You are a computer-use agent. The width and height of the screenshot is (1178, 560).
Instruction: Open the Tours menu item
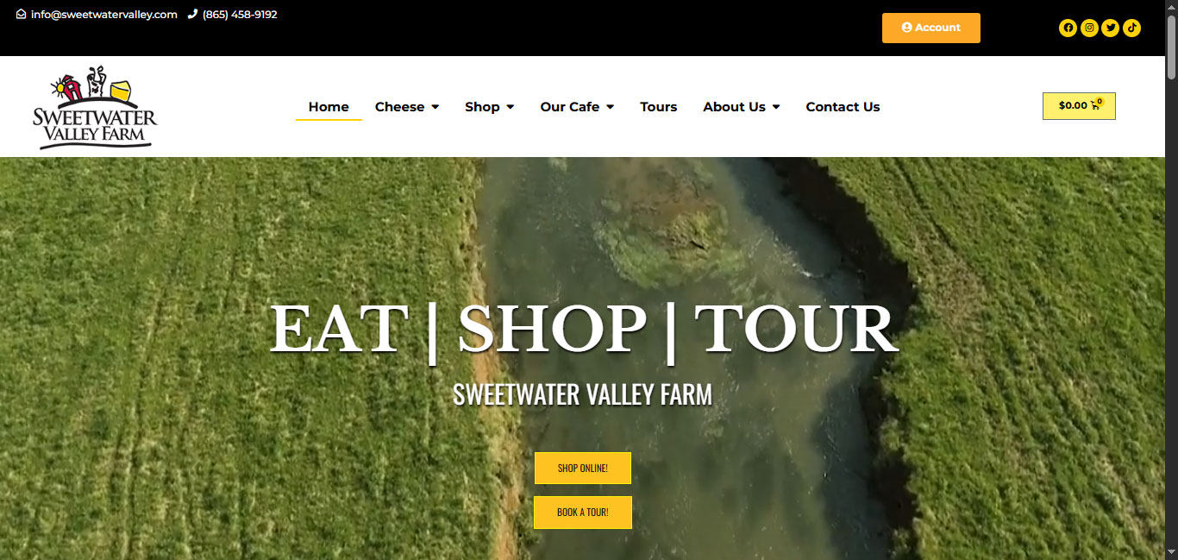(x=658, y=107)
